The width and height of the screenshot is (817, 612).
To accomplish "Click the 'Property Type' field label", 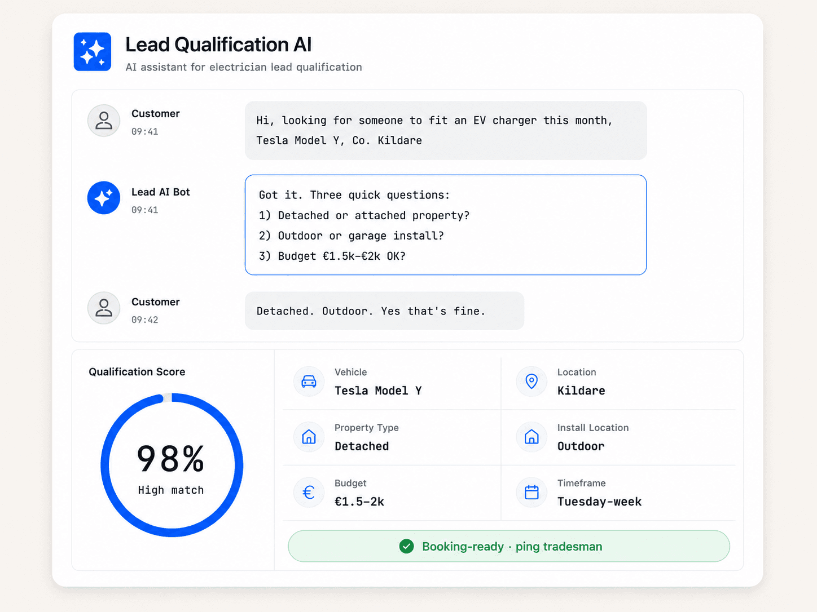I will point(367,428).
